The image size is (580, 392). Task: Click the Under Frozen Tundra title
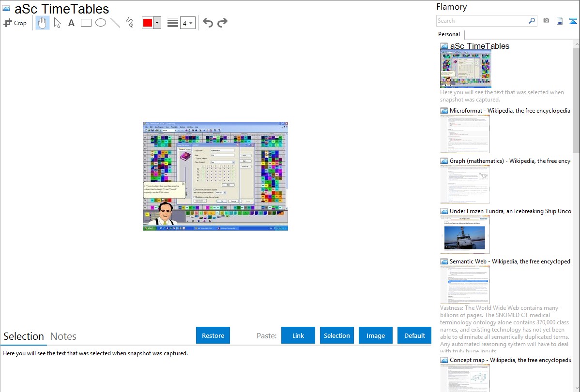click(510, 211)
